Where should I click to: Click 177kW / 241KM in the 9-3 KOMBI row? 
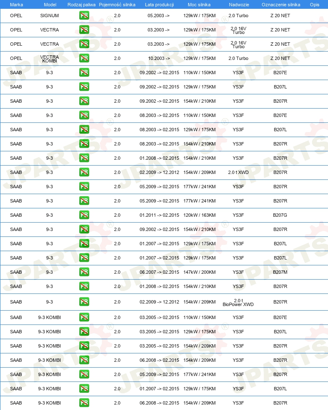pos(200,374)
